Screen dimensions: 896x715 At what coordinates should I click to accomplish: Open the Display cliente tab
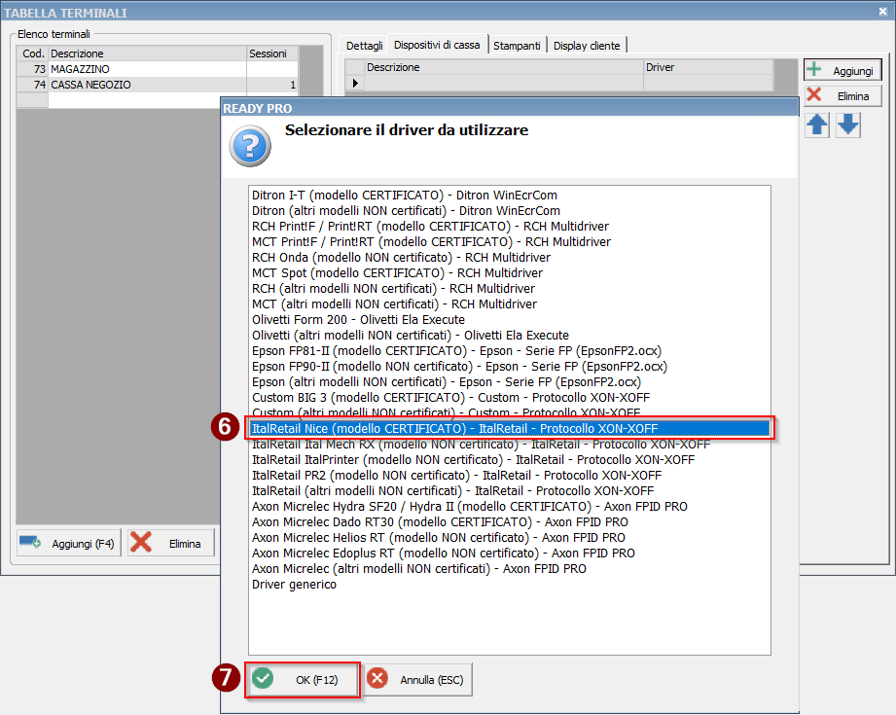pos(588,46)
